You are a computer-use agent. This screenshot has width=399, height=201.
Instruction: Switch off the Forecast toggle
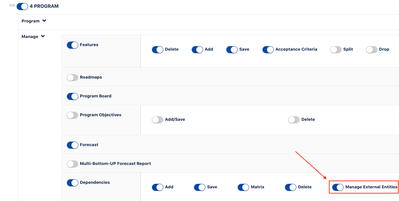coord(72,145)
